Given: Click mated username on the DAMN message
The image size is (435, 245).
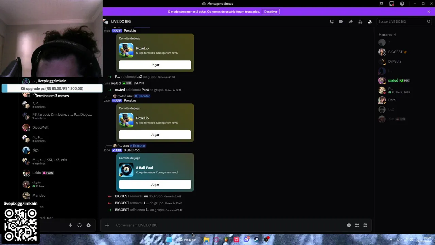Looking at the screenshot, I should tap(116, 83).
